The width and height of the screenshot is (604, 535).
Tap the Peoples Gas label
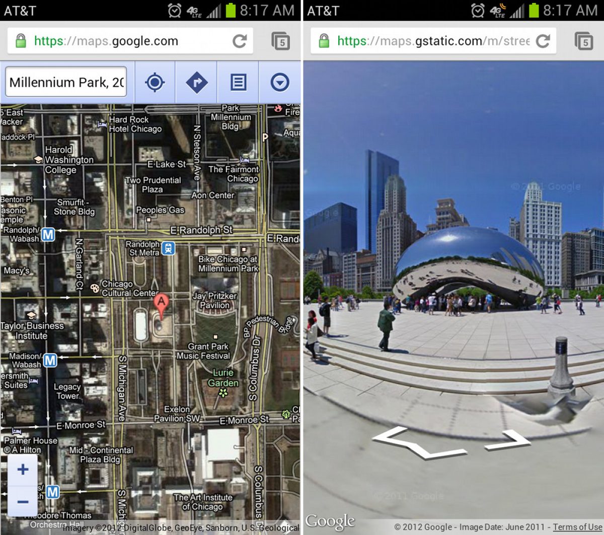160,210
